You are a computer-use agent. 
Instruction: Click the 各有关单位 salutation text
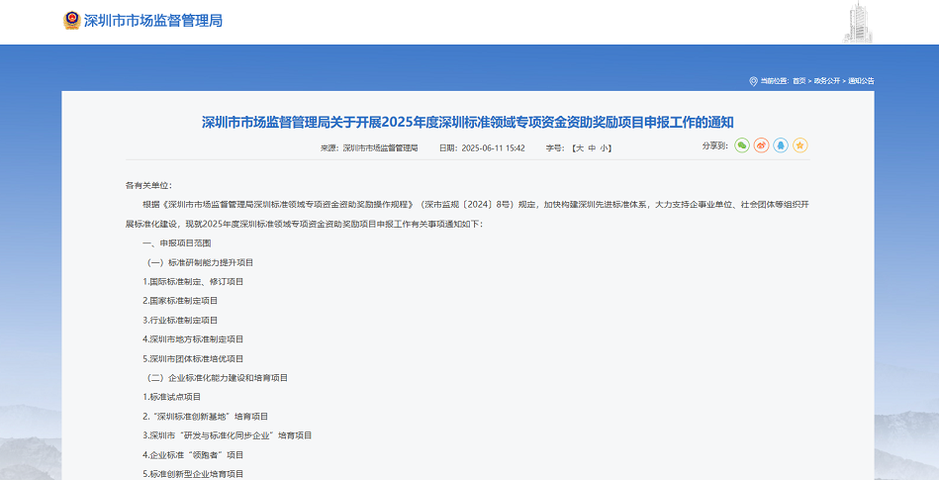148,185
